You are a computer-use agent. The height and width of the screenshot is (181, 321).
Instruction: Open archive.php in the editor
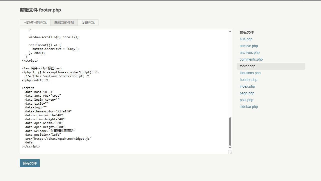coord(248,46)
